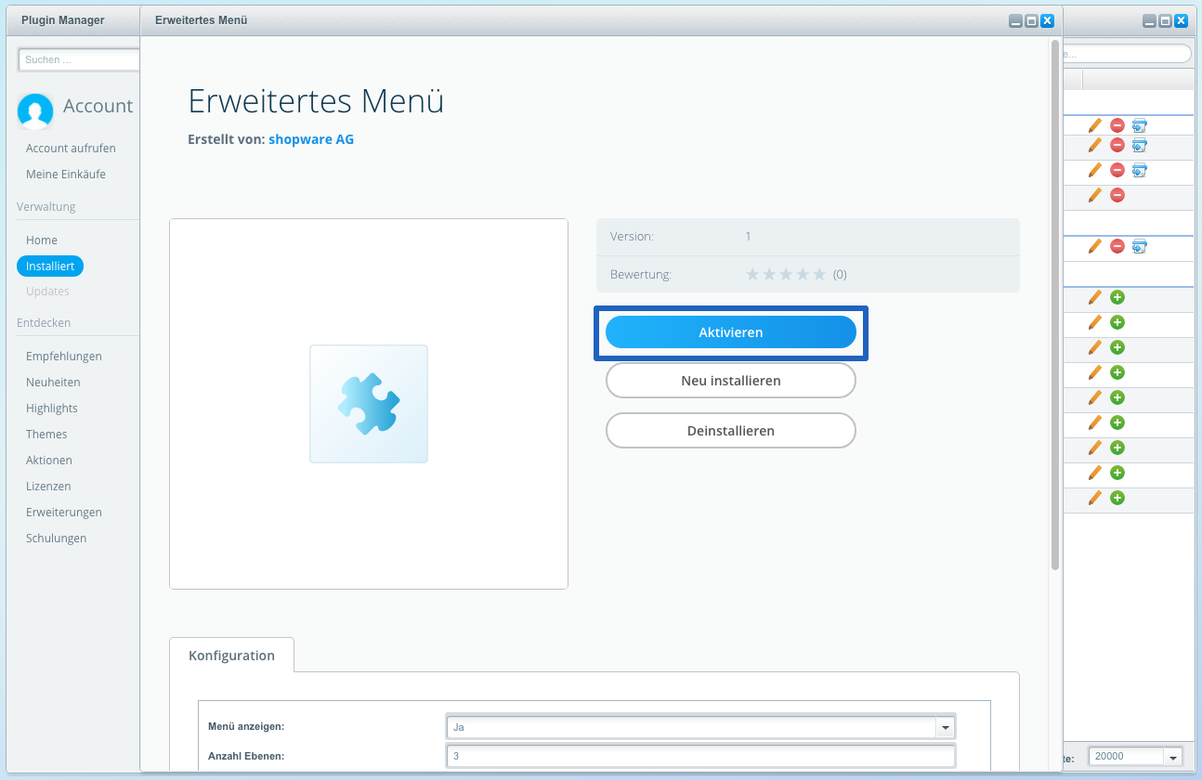Select the Installiert sidebar entry

pyautogui.click(x=50, y=266)
